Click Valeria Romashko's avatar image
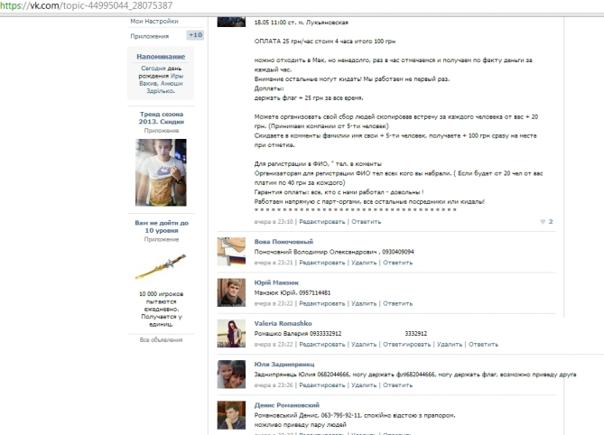This screenshot has width=604, height=435. click(x=231, y=333)
